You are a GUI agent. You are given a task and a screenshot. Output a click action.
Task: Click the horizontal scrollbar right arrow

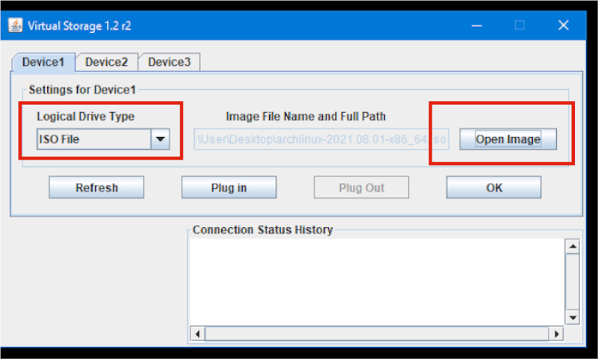pos(555,333)
